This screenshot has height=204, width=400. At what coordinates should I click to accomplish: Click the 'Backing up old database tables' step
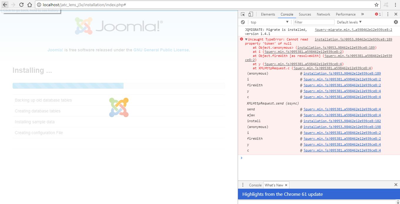(x=43, y=100)
